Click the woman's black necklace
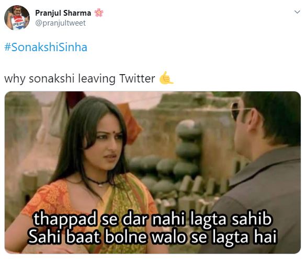This screenshot has width=307, height=260. tap(98, 182)
